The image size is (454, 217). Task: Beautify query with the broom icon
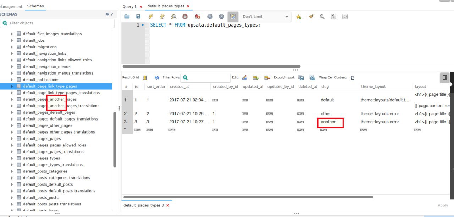[311, 17]
